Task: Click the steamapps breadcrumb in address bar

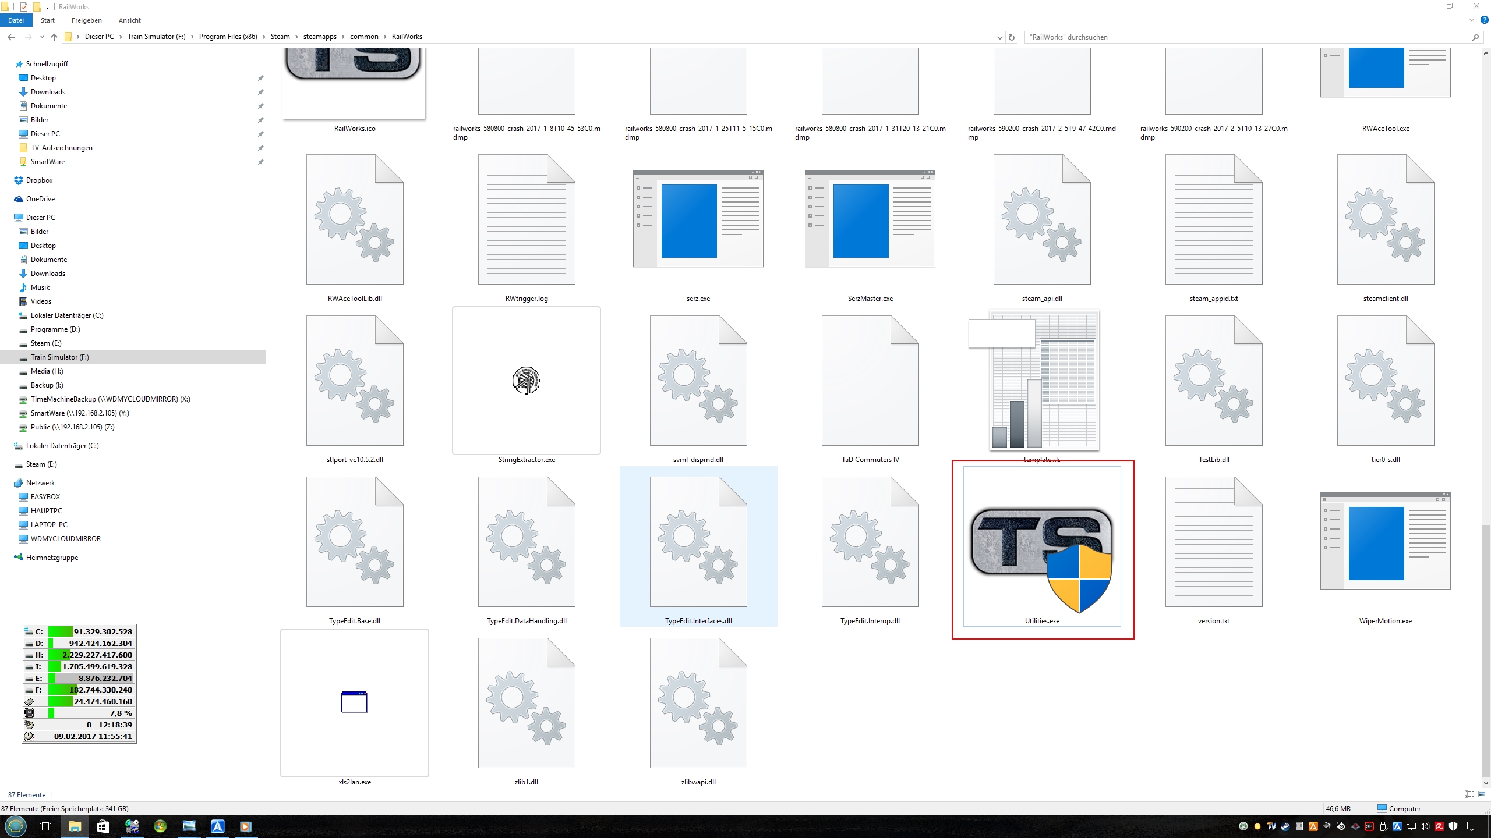Action: pyautogui.click(x=320, y=37)
